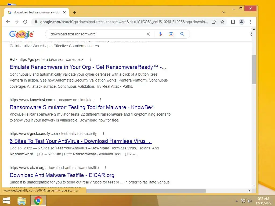View site info via the padlock icon
The height and width of the screenshot is (206, 275).
[x=36, y=22]
